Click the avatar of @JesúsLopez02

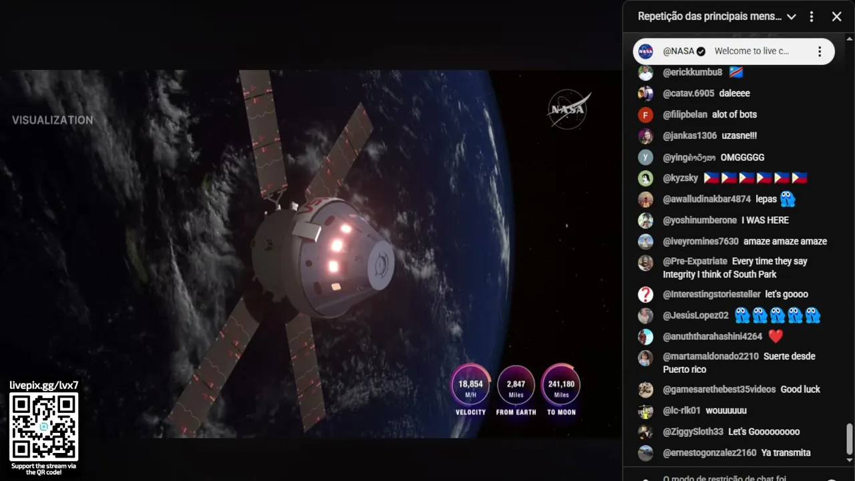pyautogui.click(x=645, y=315)
